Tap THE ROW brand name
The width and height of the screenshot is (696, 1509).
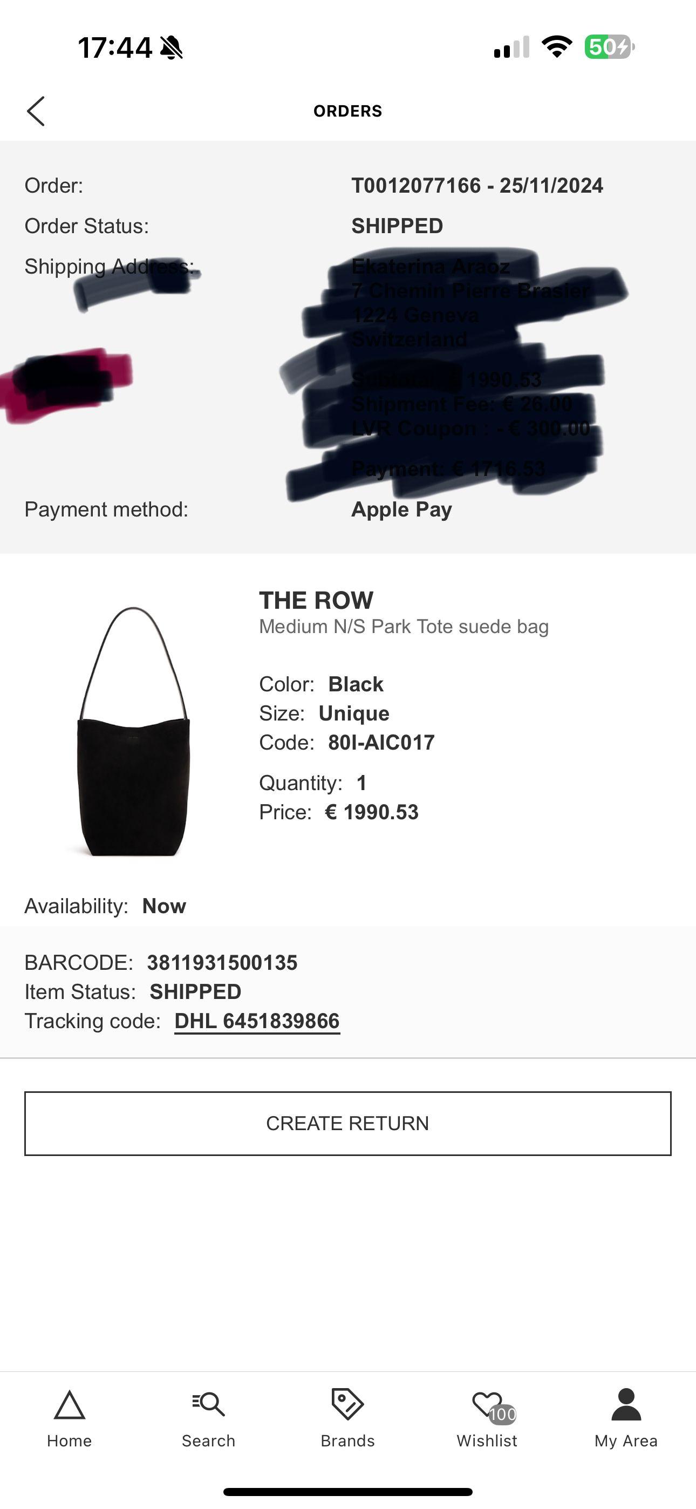pos(316,601)
